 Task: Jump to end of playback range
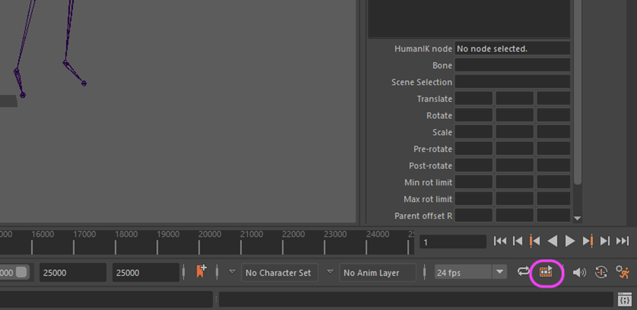pyautogui.click(x=622, y=241)
